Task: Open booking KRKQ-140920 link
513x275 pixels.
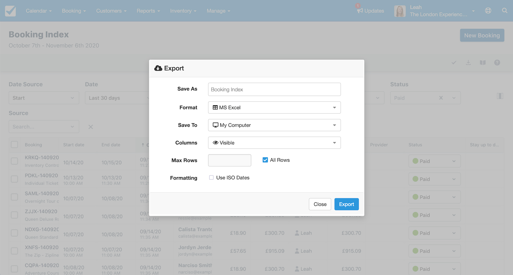Action: click(x=41, y=157)
